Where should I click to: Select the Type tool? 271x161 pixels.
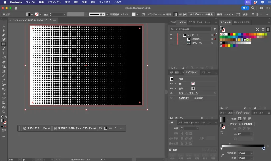[x=4, y=53]
